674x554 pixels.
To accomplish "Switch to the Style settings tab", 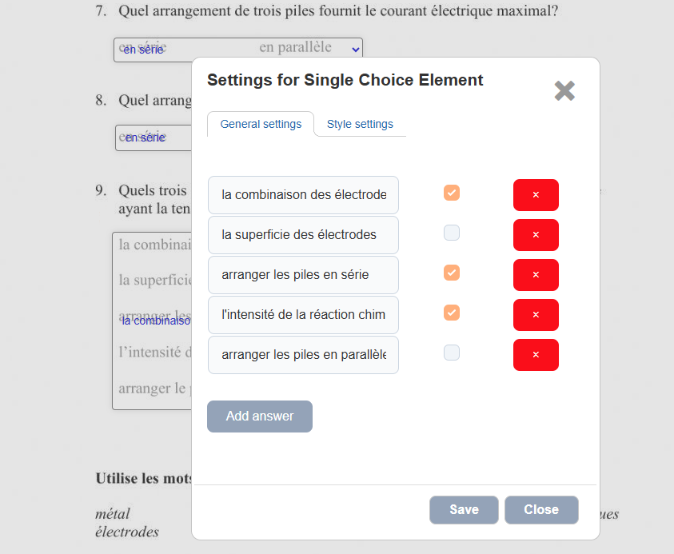I will 360,124.
